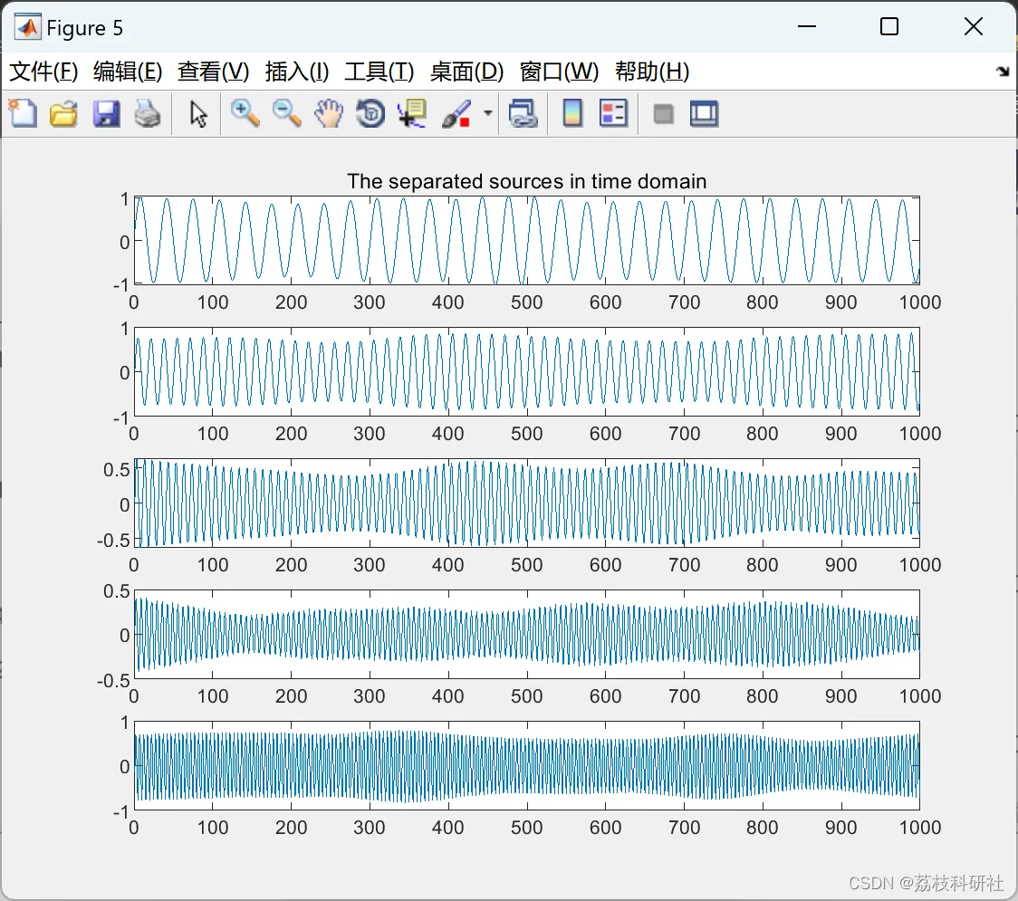Select the fourth subplot axes
1018x901 pixels.
pos(526,634)
